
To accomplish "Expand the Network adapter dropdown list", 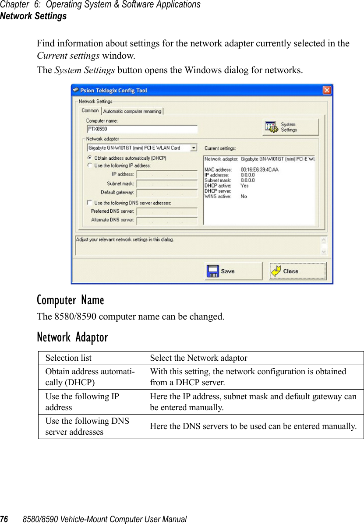I will 194,148.
